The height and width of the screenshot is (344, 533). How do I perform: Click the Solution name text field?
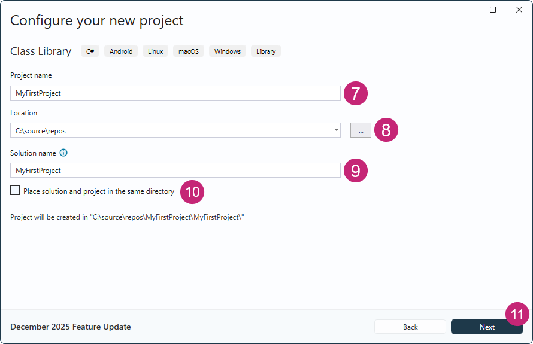pyautogui.click(x=175, y=171)
